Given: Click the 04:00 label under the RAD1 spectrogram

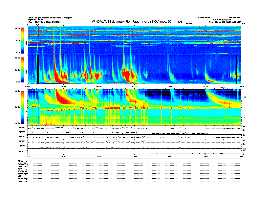Looking at the screenshot, I should click(63, 86).
